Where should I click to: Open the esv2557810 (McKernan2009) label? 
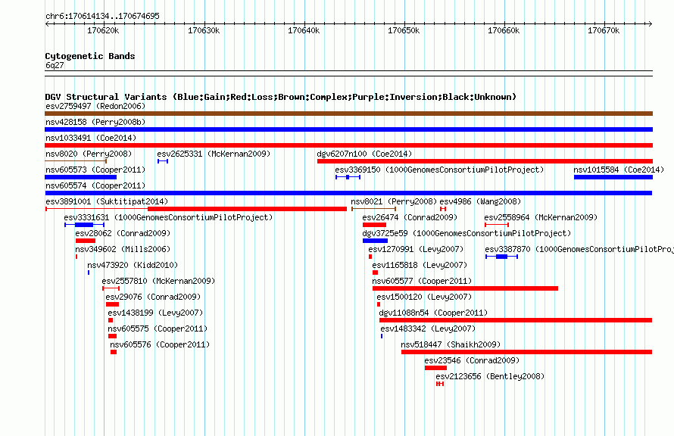click(158, 281)
